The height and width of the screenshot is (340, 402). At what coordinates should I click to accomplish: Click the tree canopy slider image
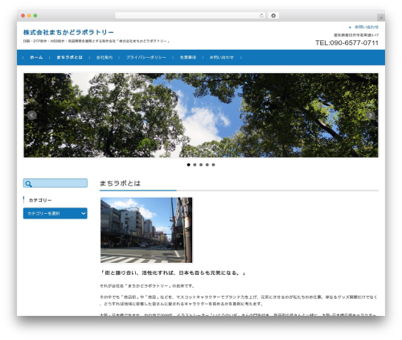201,115
